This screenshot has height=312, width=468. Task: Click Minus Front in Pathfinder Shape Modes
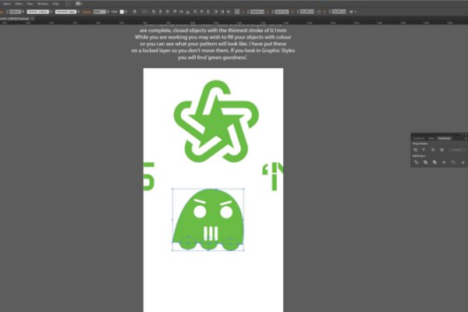tap(424, 150)
